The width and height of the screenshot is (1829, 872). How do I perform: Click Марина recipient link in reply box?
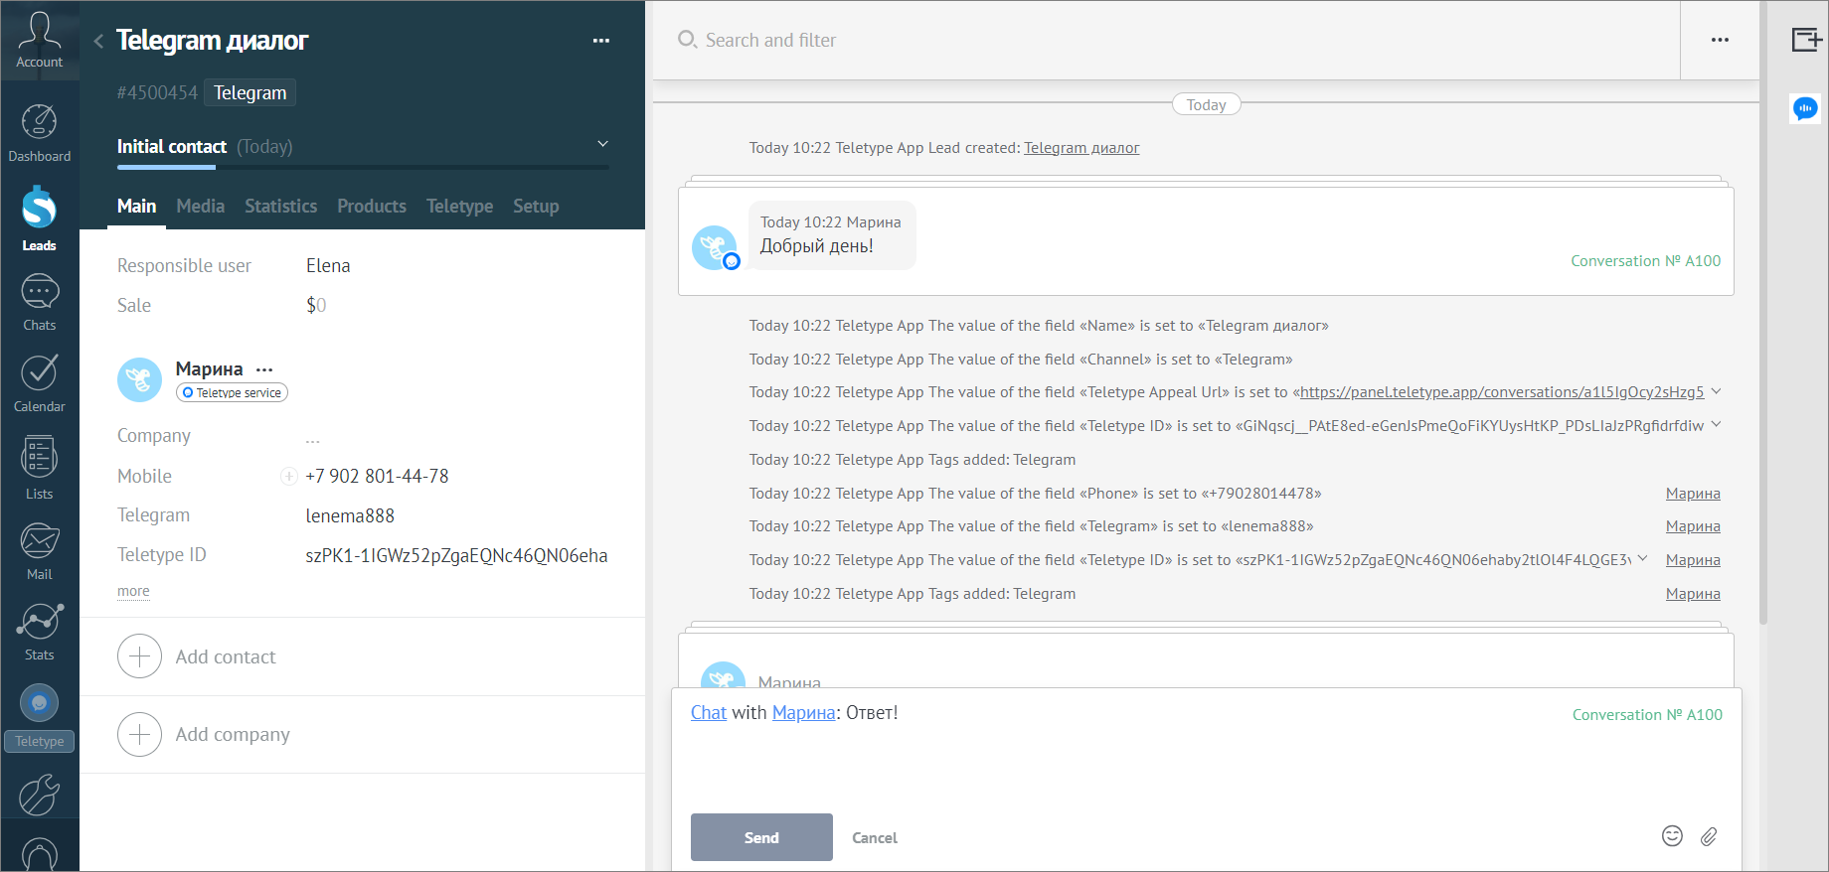tap(804, 713)
